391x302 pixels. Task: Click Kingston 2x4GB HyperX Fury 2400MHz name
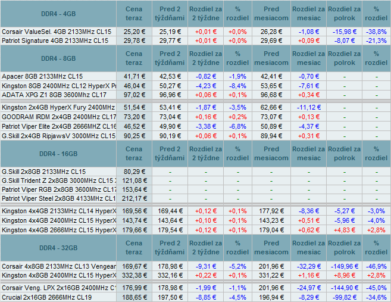click(x=58, y=107)
